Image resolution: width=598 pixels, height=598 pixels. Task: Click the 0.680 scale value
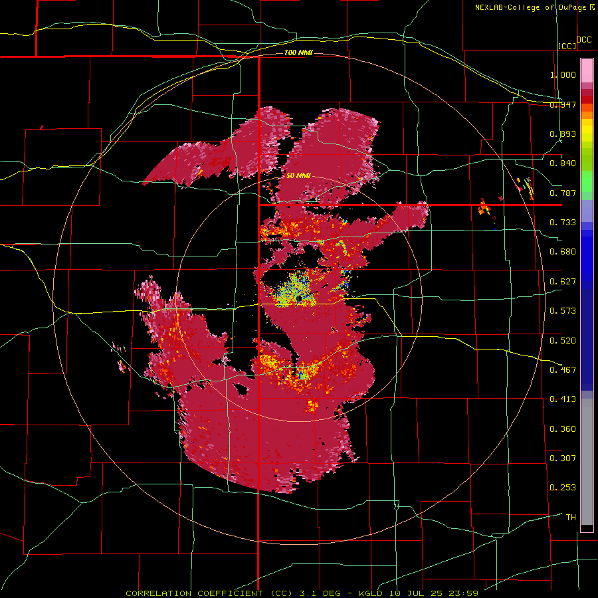563,252
